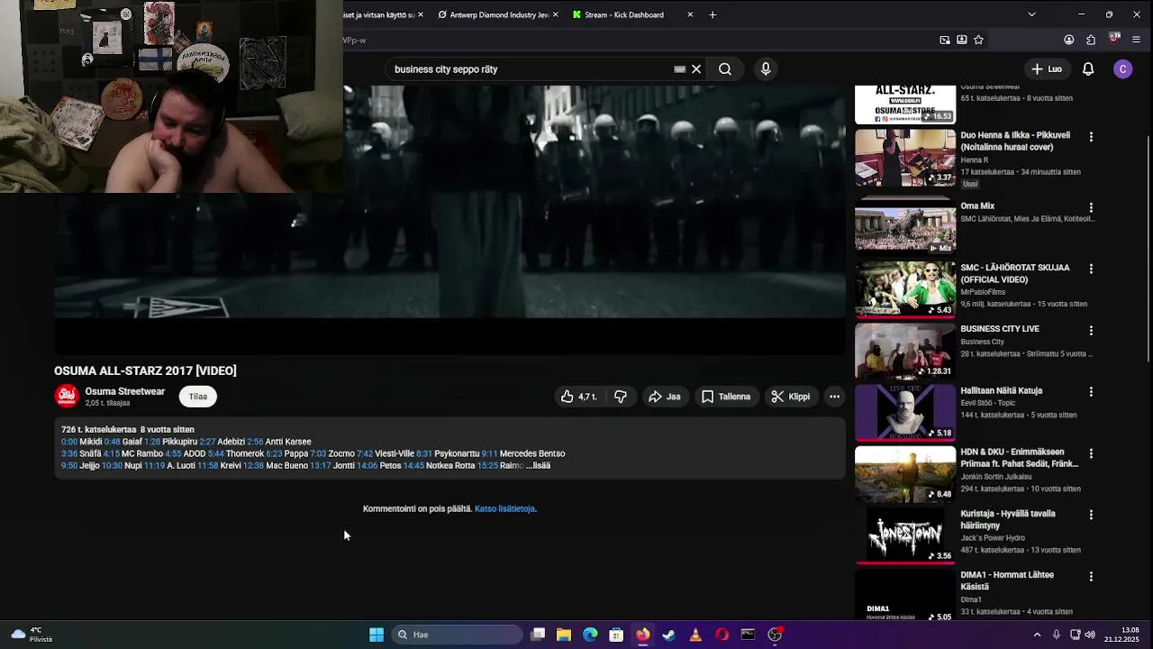
Task: Open Kuristaja Hyvällä tavalla häiriintyny thumbnail
Action: click(905, 535)
